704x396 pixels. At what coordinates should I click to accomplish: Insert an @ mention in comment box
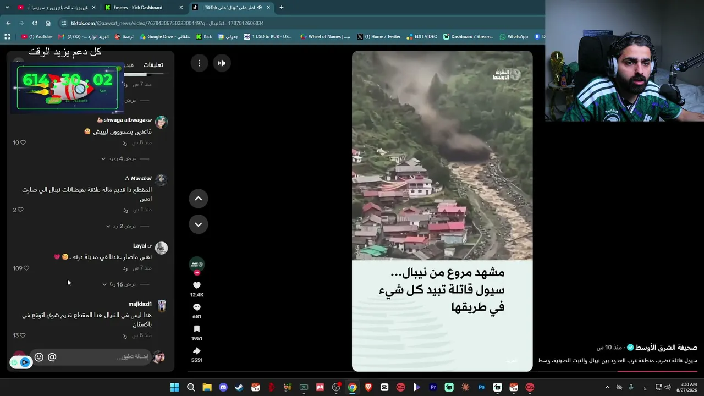(x=52, y=357)
